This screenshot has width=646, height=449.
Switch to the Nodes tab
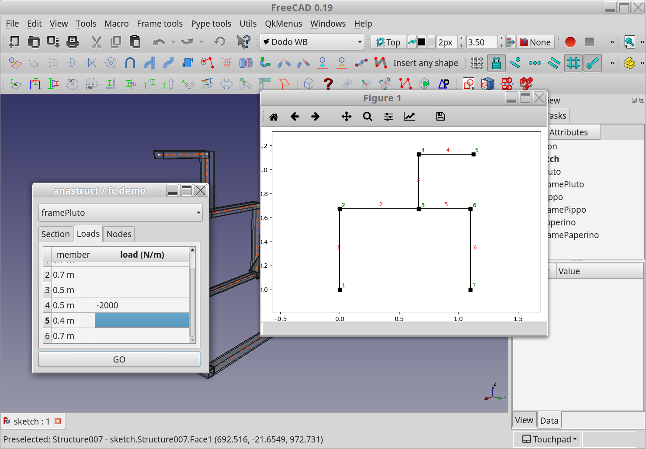pos(119,234)
